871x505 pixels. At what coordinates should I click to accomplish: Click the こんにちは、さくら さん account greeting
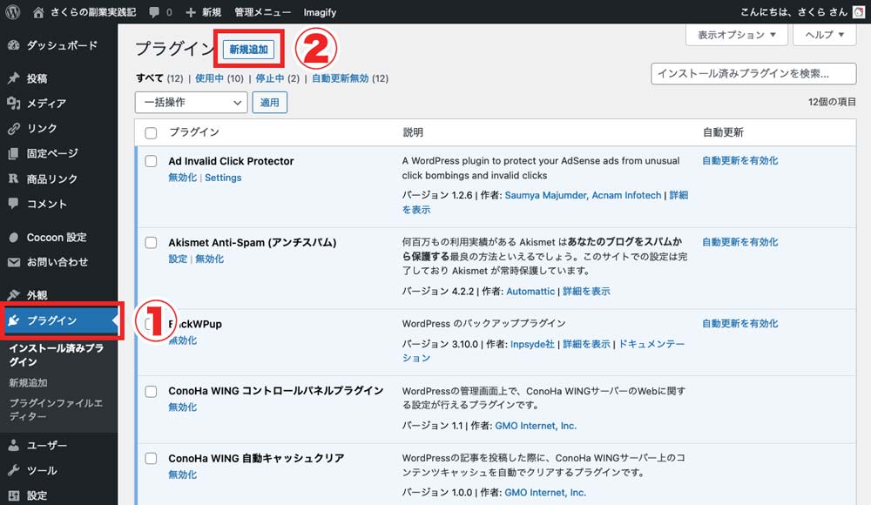[x=793, y=12]
